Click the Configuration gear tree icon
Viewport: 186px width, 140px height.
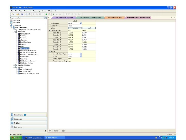coord(16,30)
